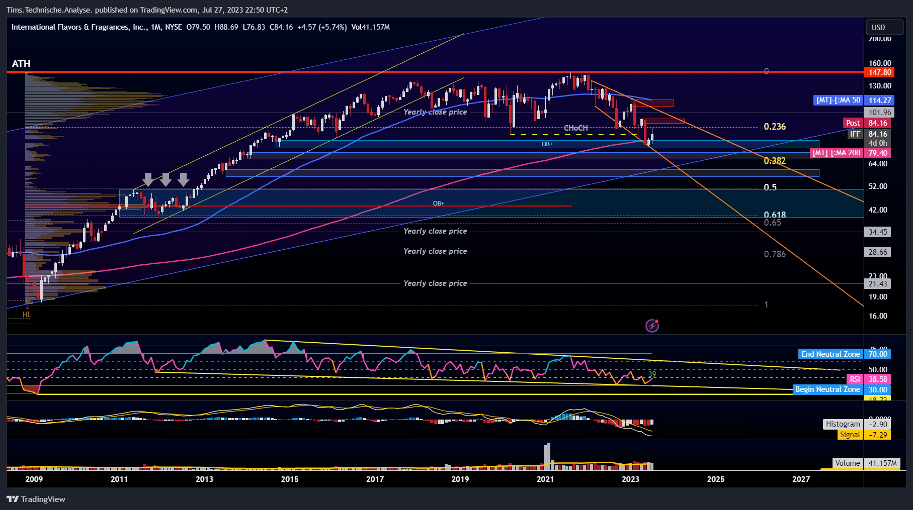913x510 pixels.
Task: Click the 19.00 price scale value
Action: click(x=878, y=297)
